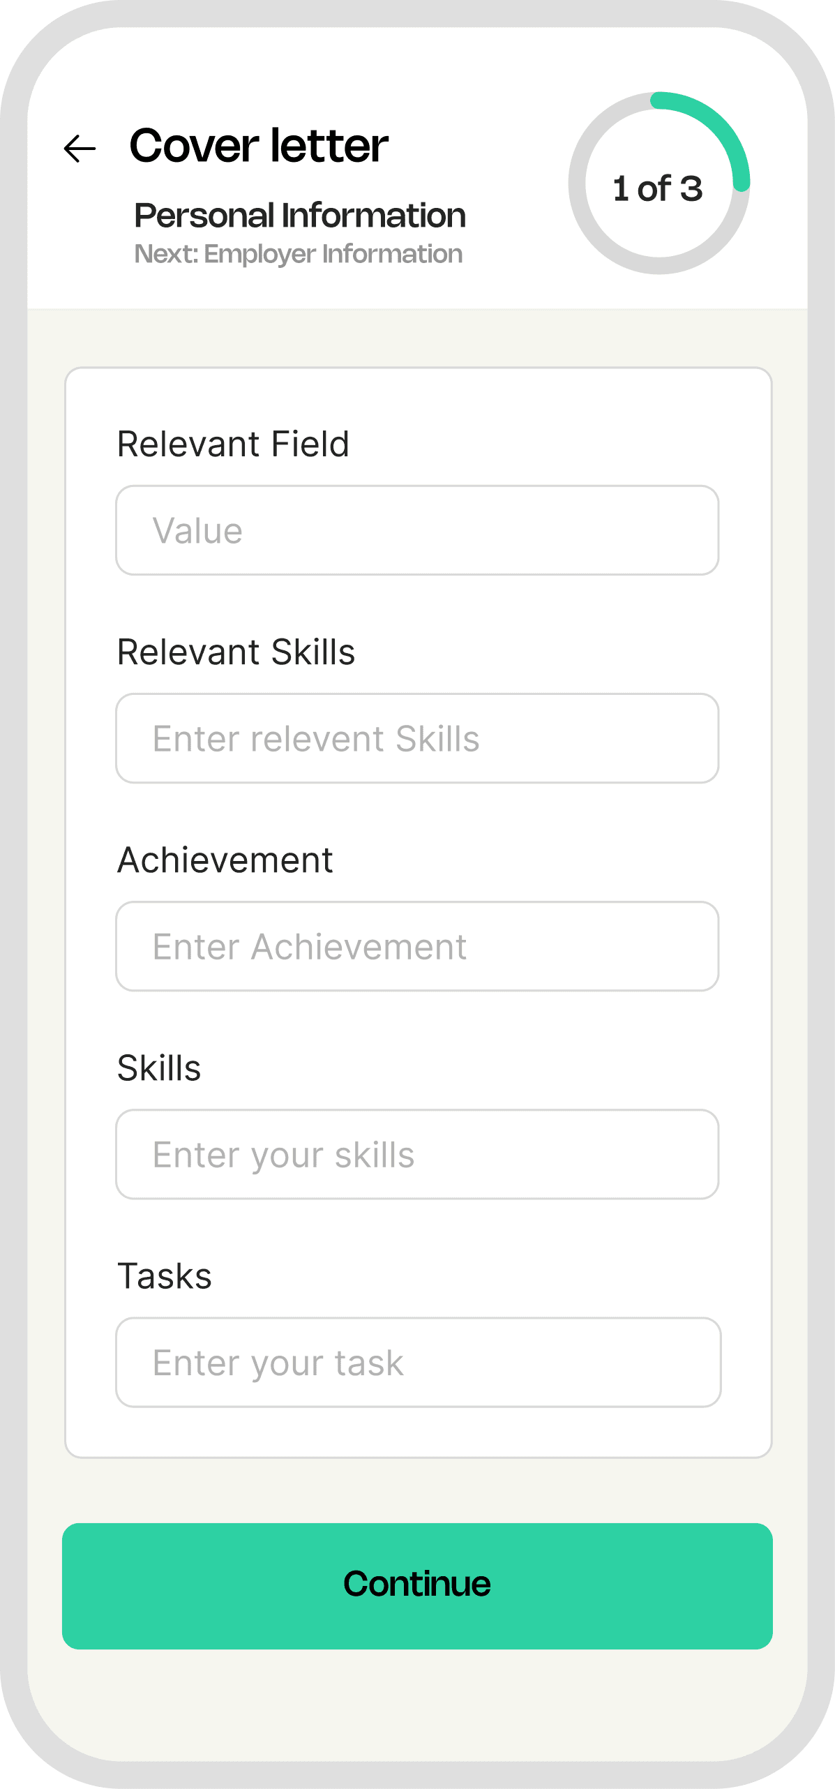
Task: Click the Relevant Skills input box
Action: click(417, 739)
